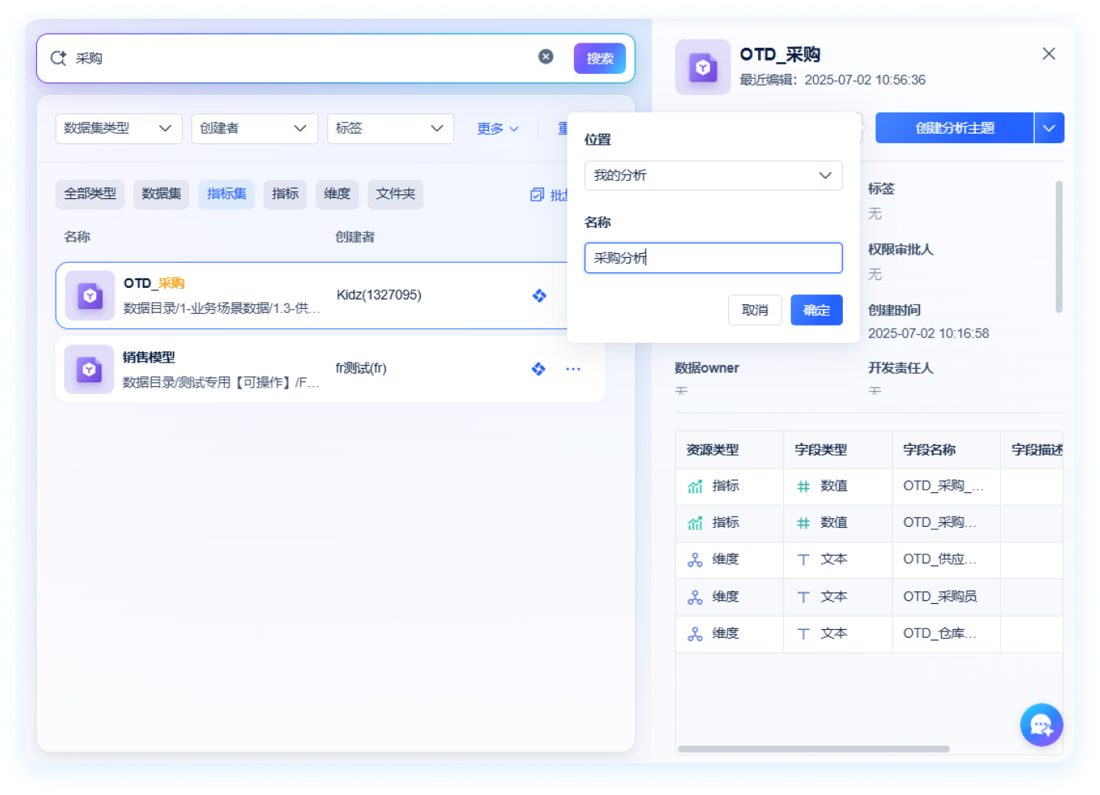
Task: Click the 确定 button
Action: pos(816,310)
